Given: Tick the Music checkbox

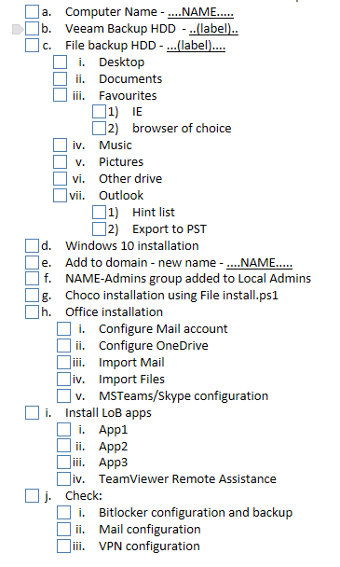Looking at the screenshot, I should (x=60, y=145).
